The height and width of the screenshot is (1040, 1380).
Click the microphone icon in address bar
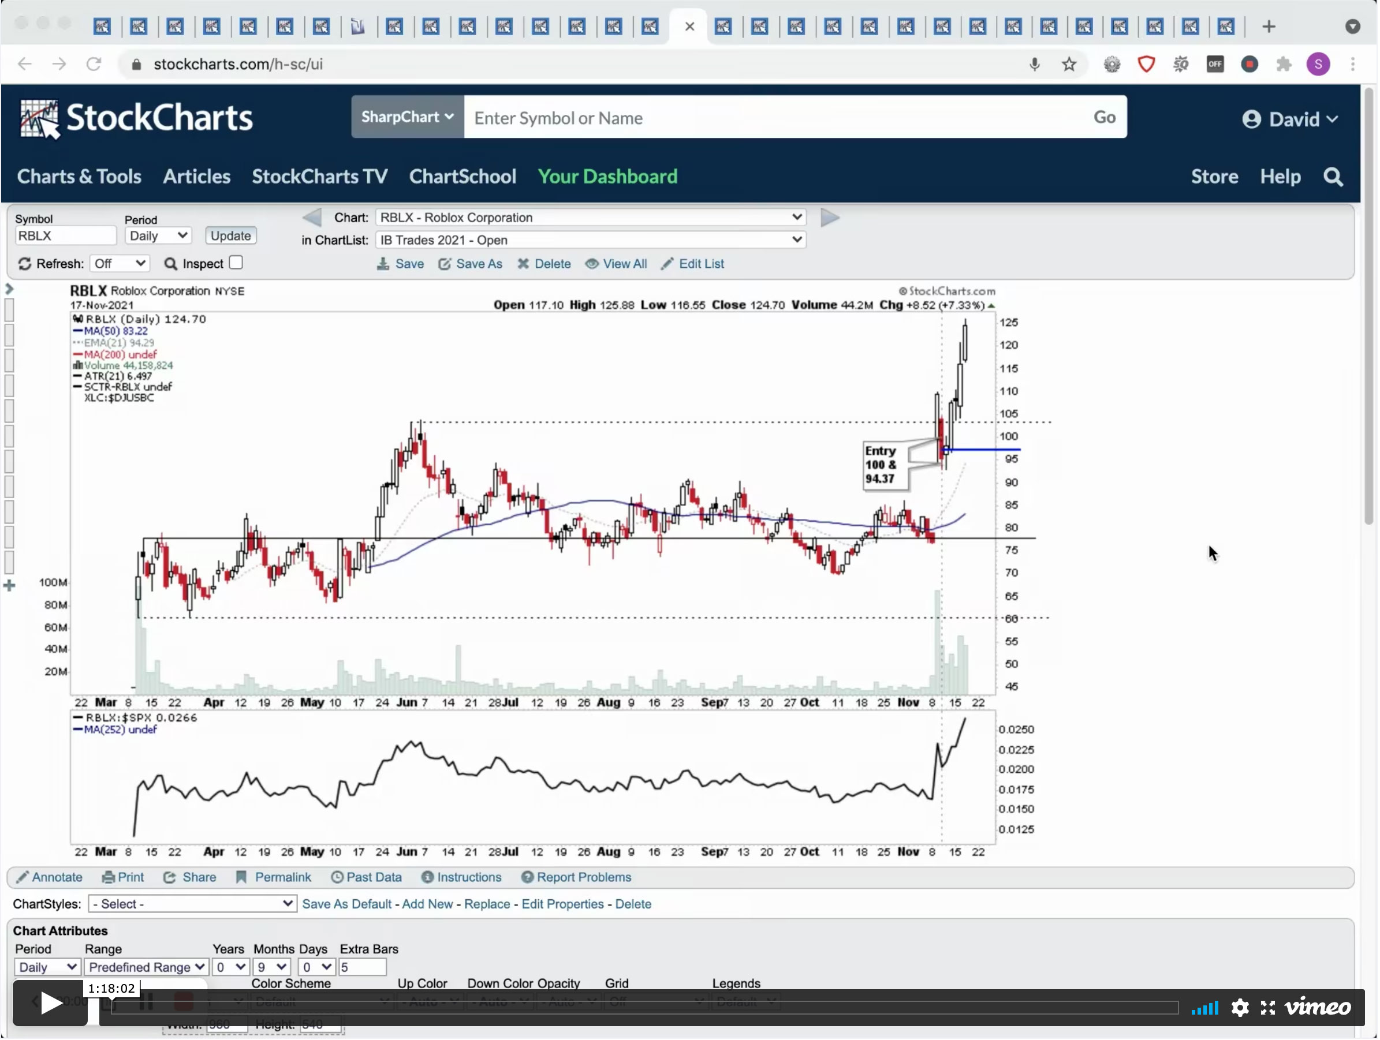pos(1034,63)
